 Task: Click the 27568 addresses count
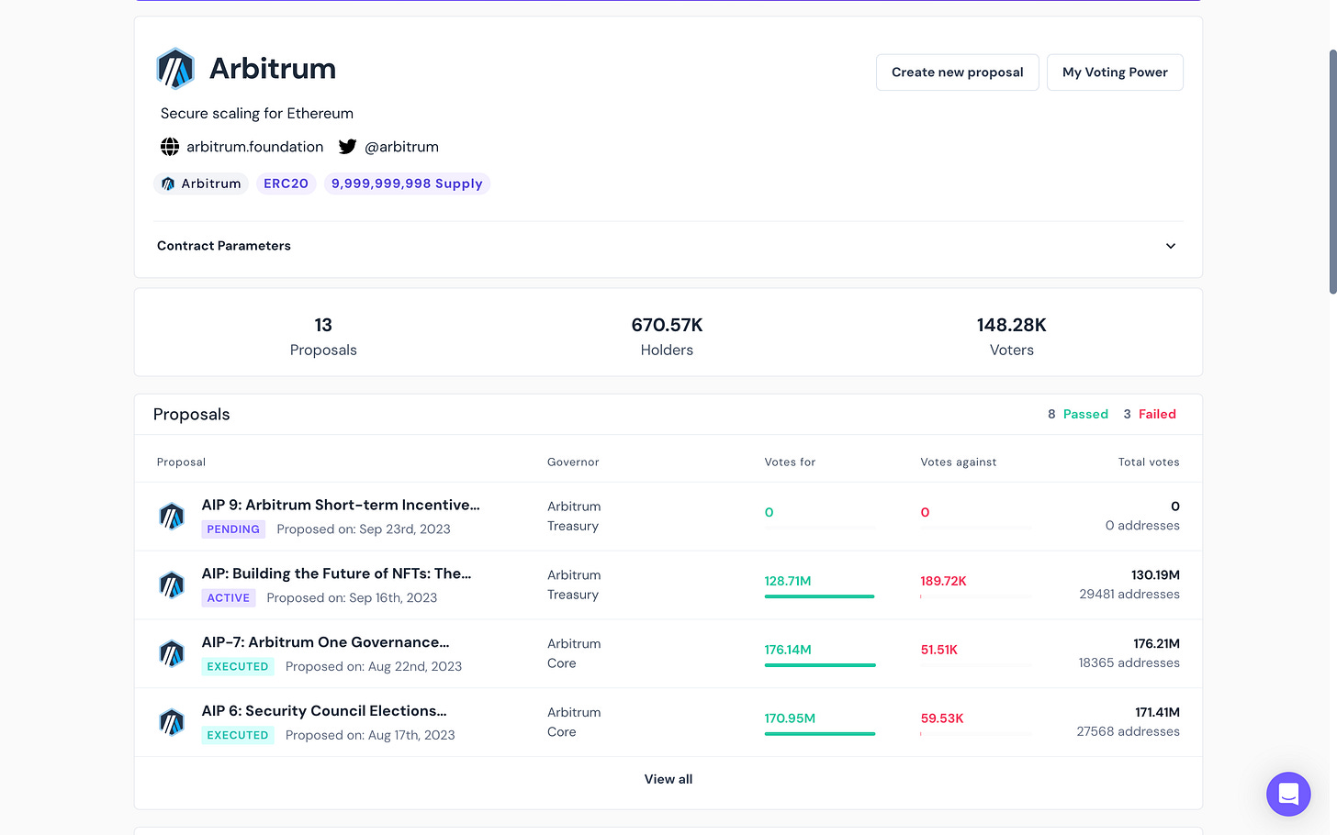click(x=1128, y=732)
